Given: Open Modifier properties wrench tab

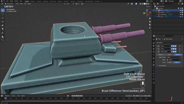Looking at the screenshot, I should tap(154, 65).
